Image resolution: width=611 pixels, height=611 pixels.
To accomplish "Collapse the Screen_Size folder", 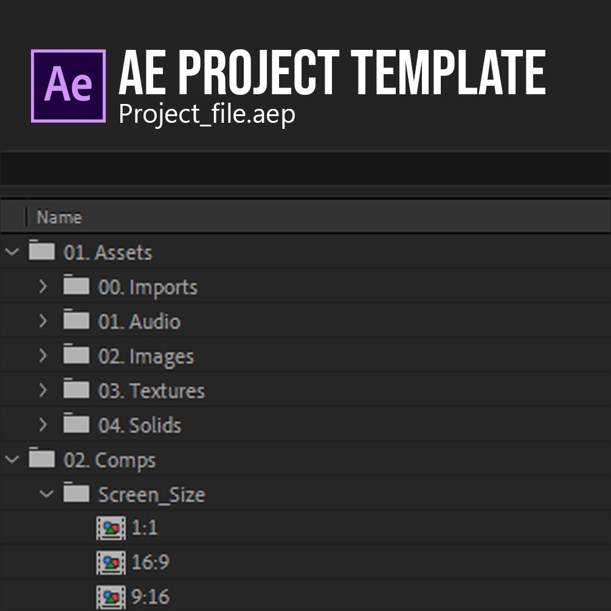I will pos(46,494).
